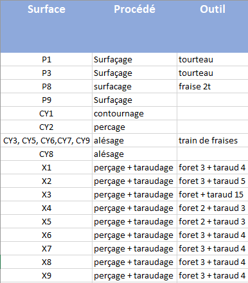Viewport: 248px width, 283px height.
Task: Select the train de fraises cell
Action: point(213,140)
